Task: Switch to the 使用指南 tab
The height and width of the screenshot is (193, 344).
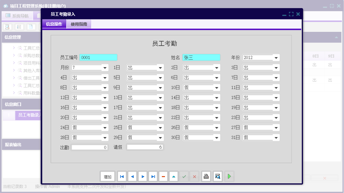Action: click(79, 24)
